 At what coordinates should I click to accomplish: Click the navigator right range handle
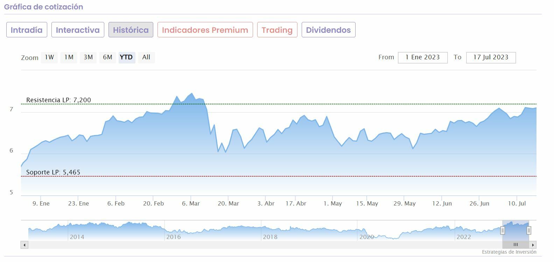(529, 230)
